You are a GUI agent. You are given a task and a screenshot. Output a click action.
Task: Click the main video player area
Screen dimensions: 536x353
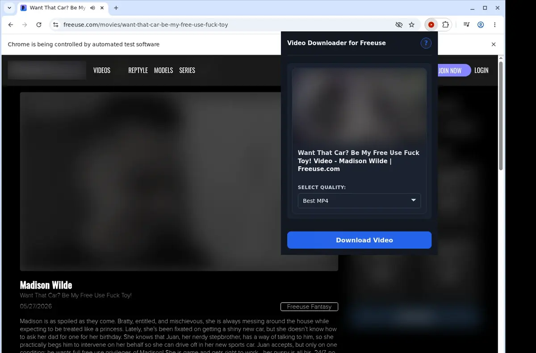pos(179,181)
